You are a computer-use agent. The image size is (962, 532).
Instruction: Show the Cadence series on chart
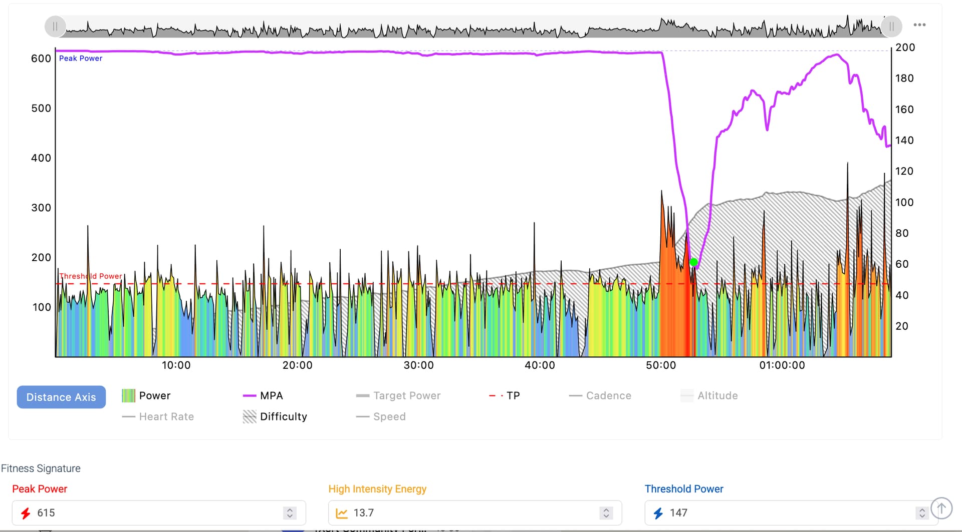click(600, 396)
